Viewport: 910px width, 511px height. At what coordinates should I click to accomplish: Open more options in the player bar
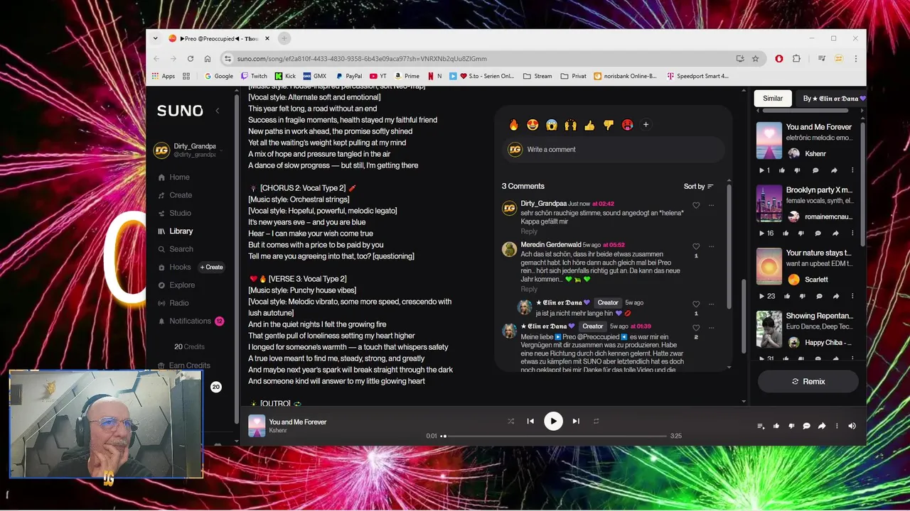click(x=837, y=426)
